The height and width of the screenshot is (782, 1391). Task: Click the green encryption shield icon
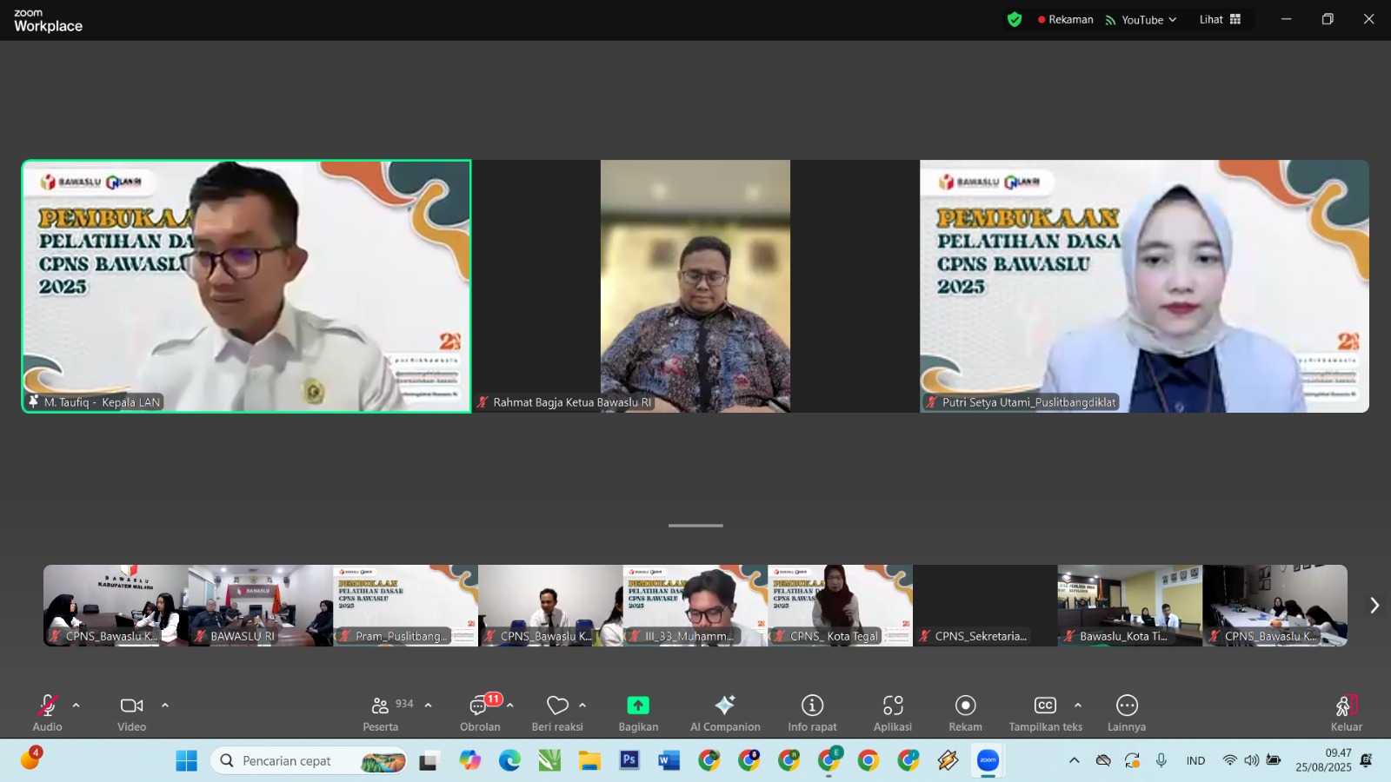1015,19
